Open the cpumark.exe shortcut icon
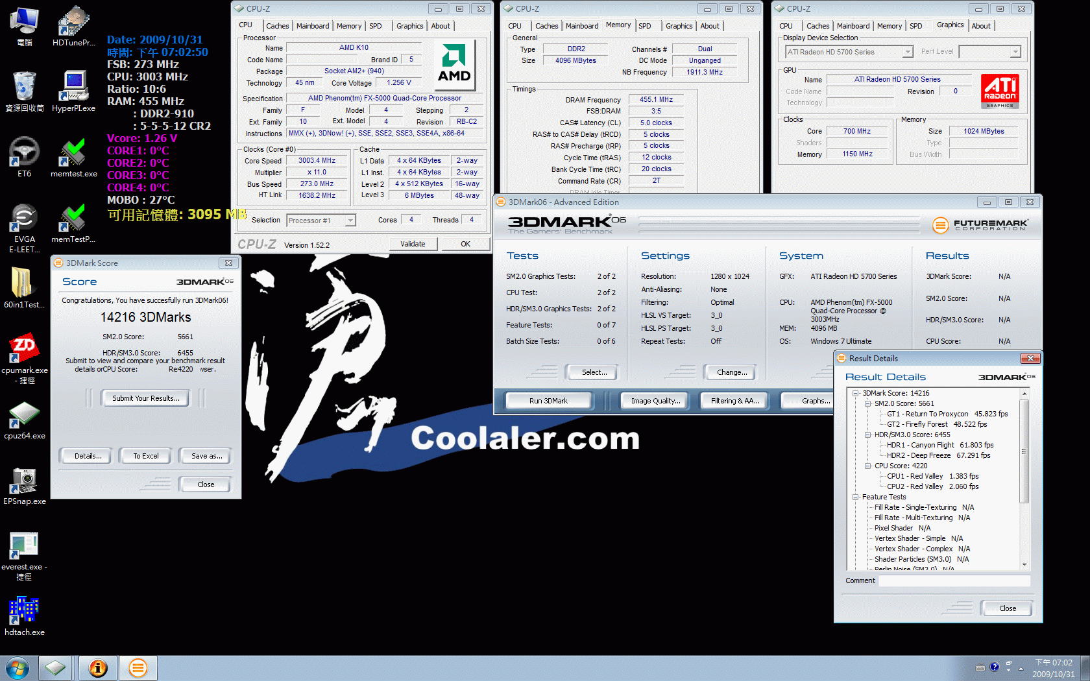 point(24,350)
